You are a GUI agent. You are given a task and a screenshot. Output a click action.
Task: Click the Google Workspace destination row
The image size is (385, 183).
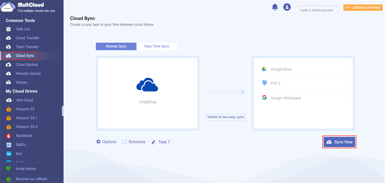pyautogui.click(x=303, y=98)
